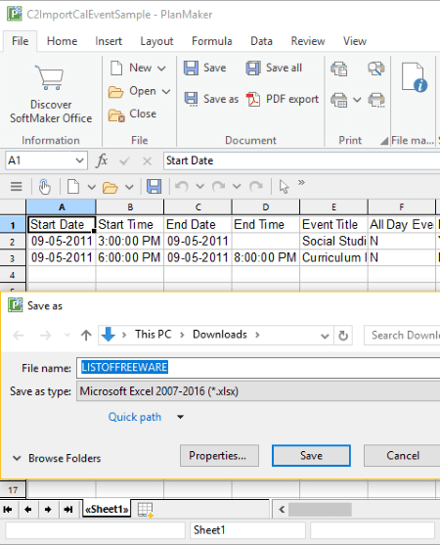Click the Repeat last action icon

[x=256, y=187]
